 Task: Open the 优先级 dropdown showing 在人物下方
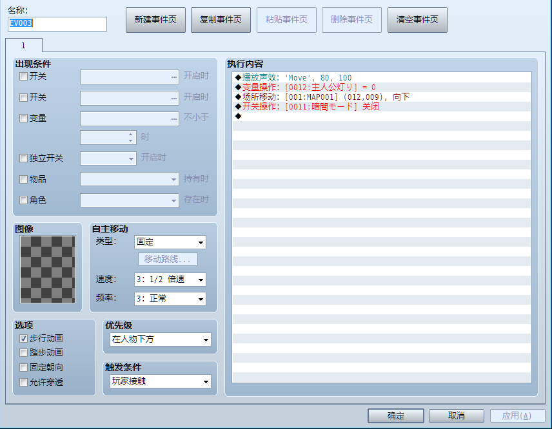(161, 339)
